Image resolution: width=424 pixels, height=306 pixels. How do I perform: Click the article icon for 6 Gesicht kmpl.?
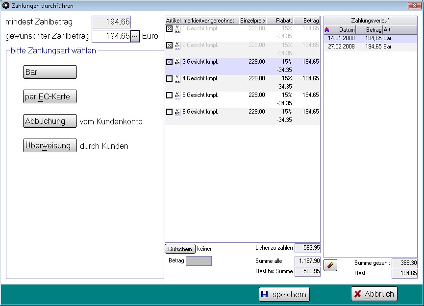click(x=177, y=112)
